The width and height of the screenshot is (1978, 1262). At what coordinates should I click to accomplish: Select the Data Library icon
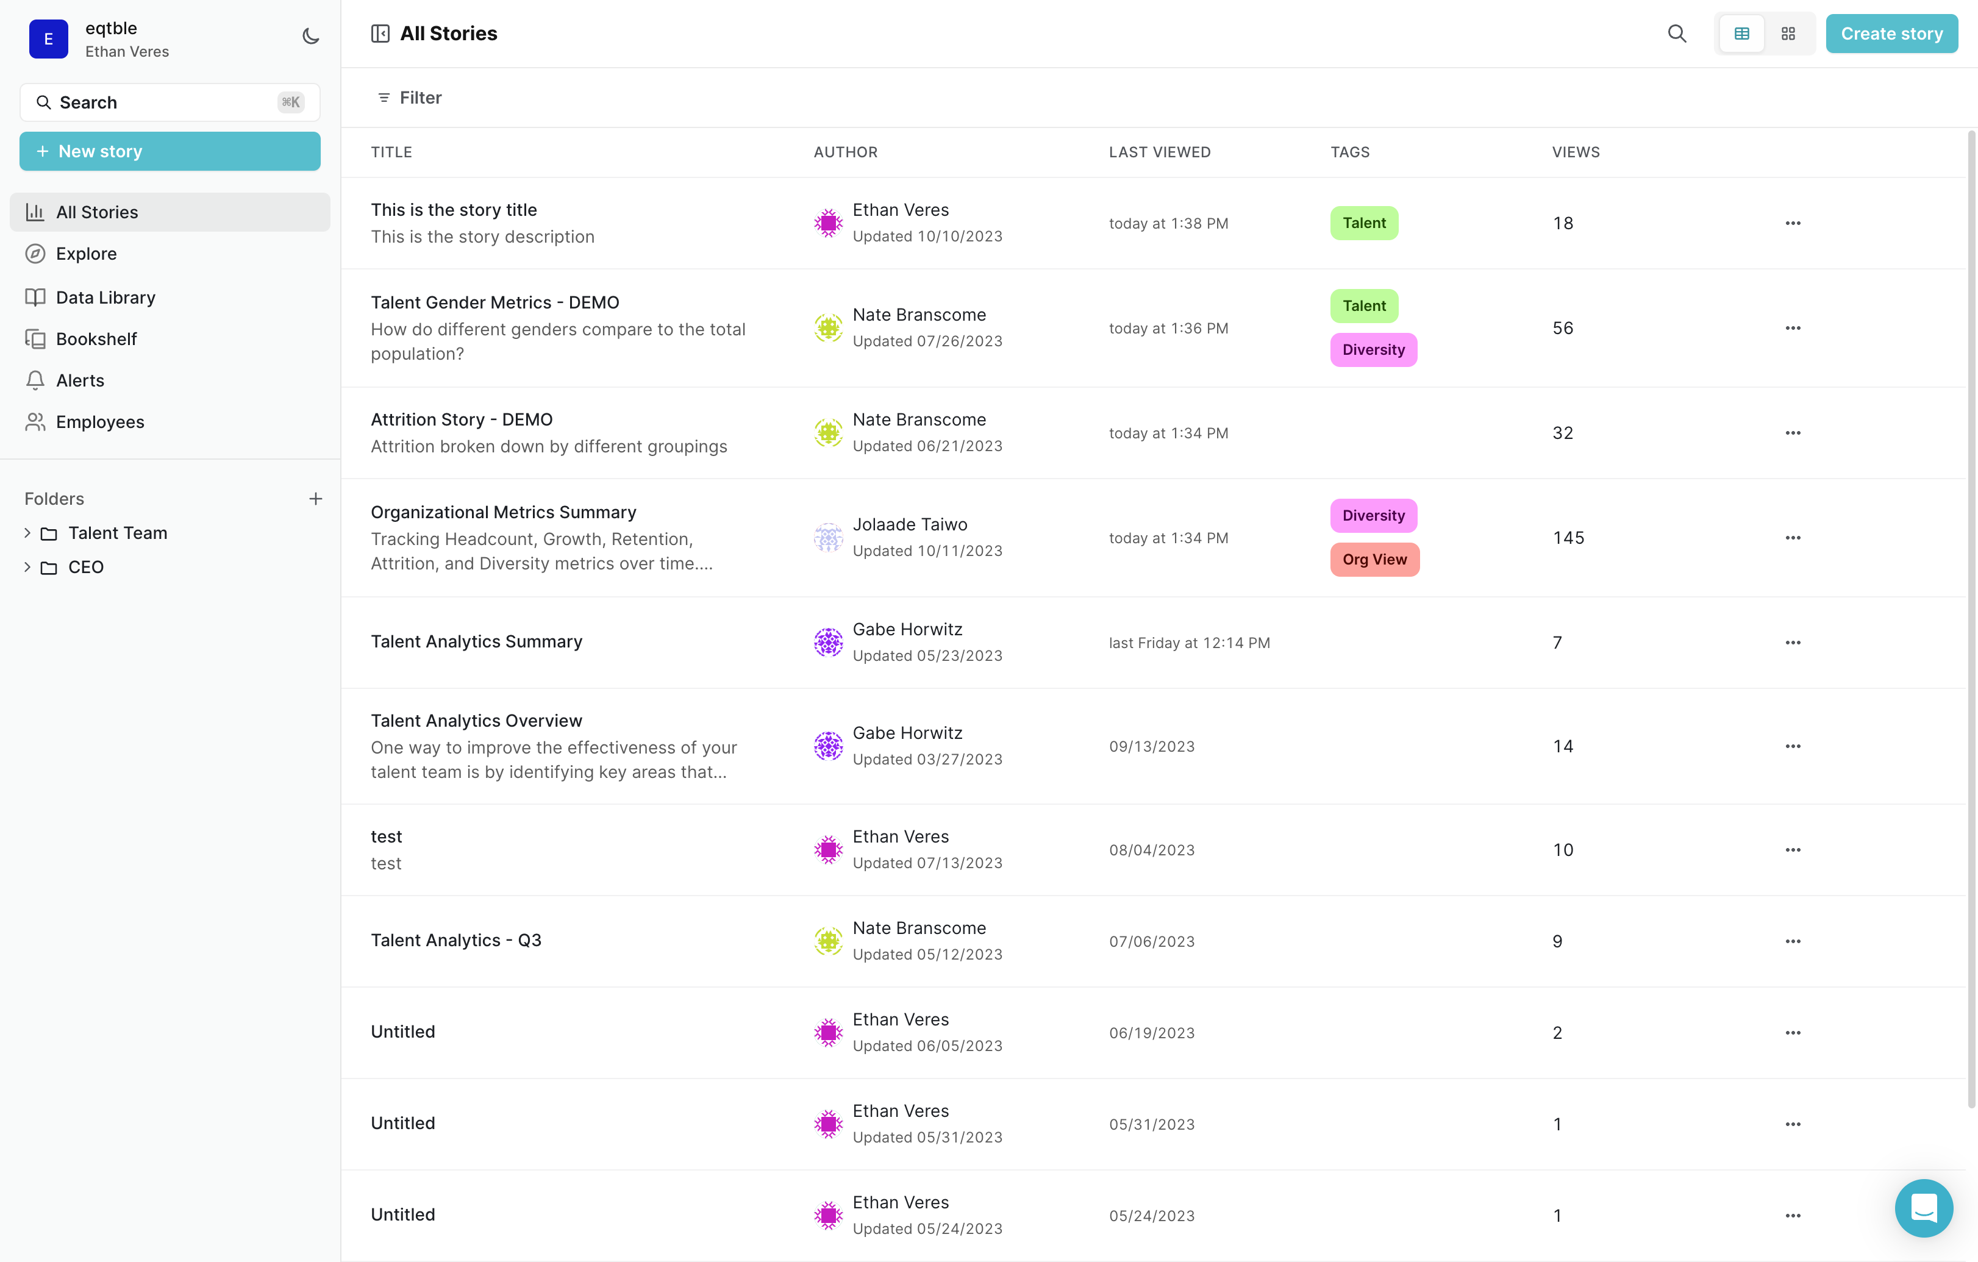coord(35,296)
